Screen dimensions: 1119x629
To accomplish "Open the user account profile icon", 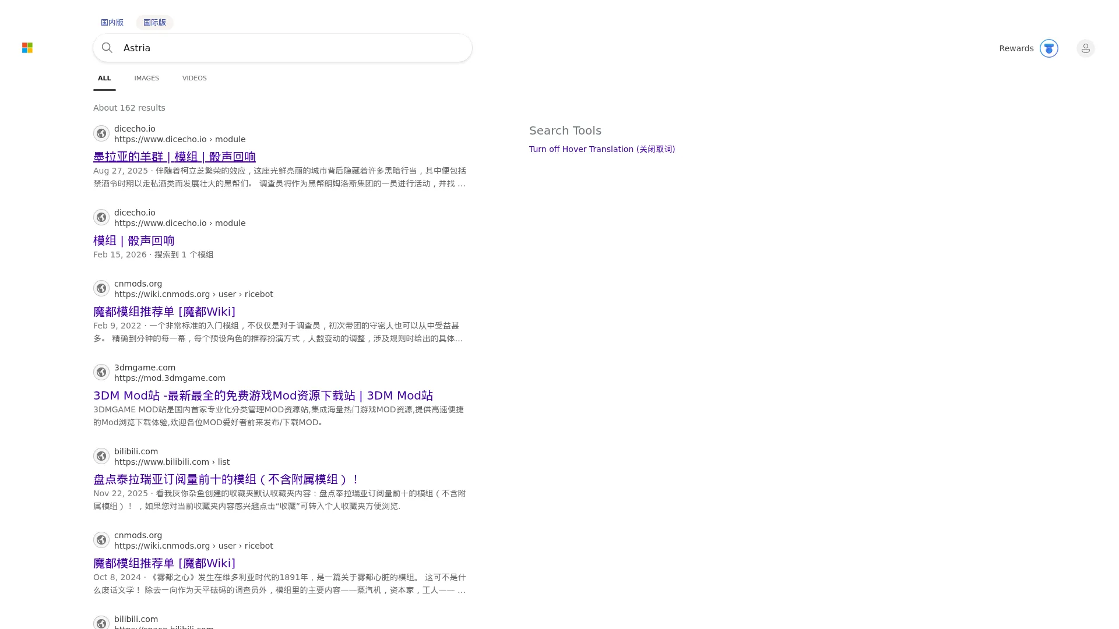I will (1085, 48).
